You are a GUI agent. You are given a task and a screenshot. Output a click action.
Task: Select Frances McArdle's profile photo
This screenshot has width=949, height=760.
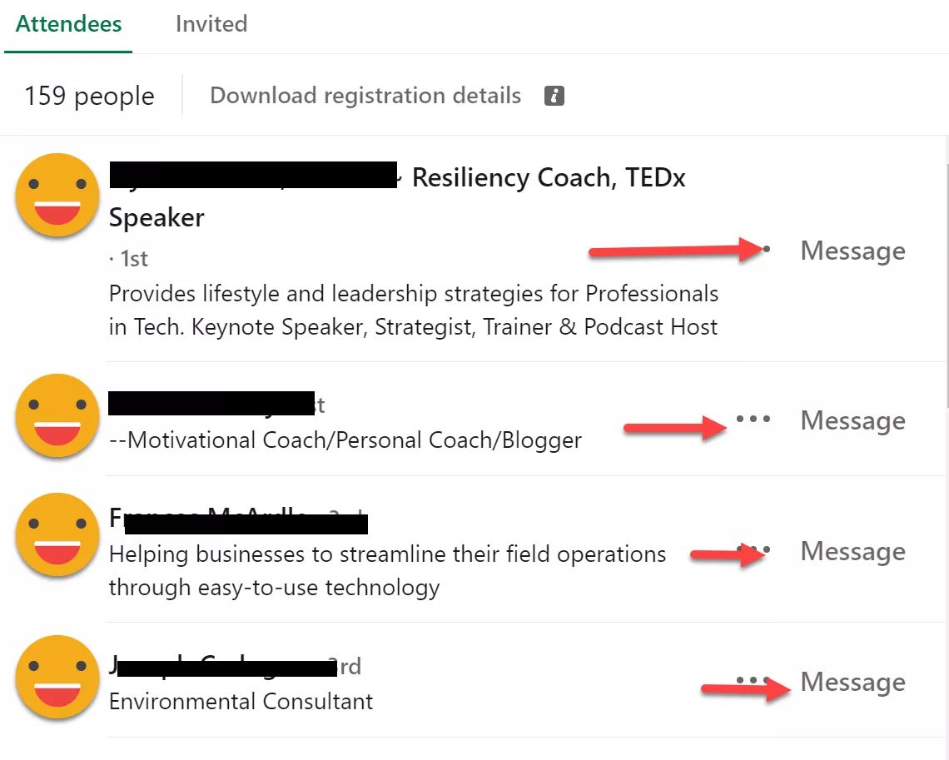tap(57, 534)
